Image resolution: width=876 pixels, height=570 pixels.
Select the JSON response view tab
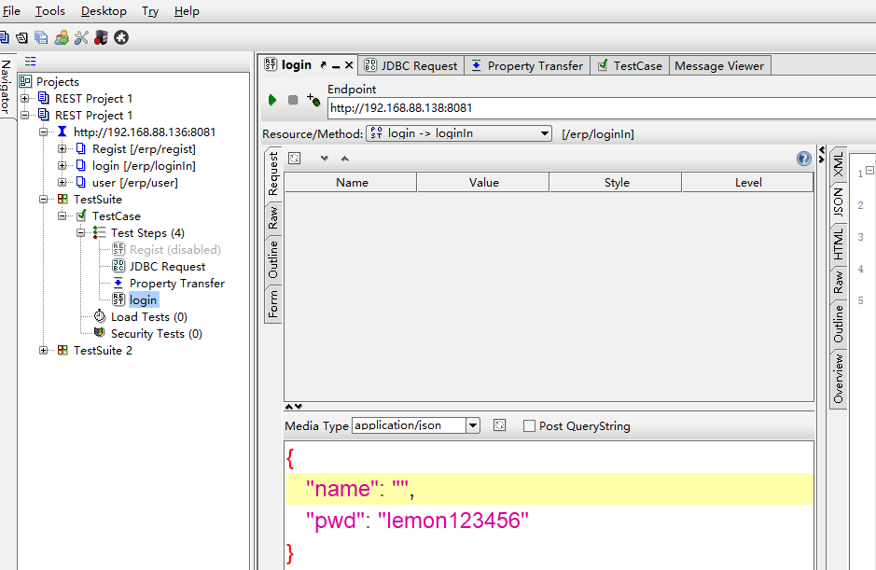(x=838, y=202)
